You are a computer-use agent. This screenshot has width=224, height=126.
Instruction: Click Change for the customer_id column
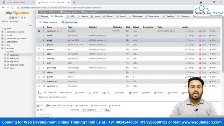click(189, 31)
